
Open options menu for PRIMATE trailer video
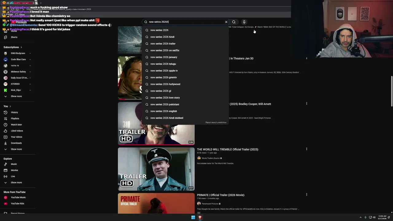(x=306, y=195)
